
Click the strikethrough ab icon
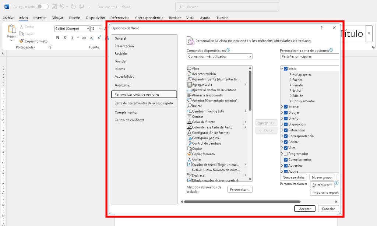(84, 38)
